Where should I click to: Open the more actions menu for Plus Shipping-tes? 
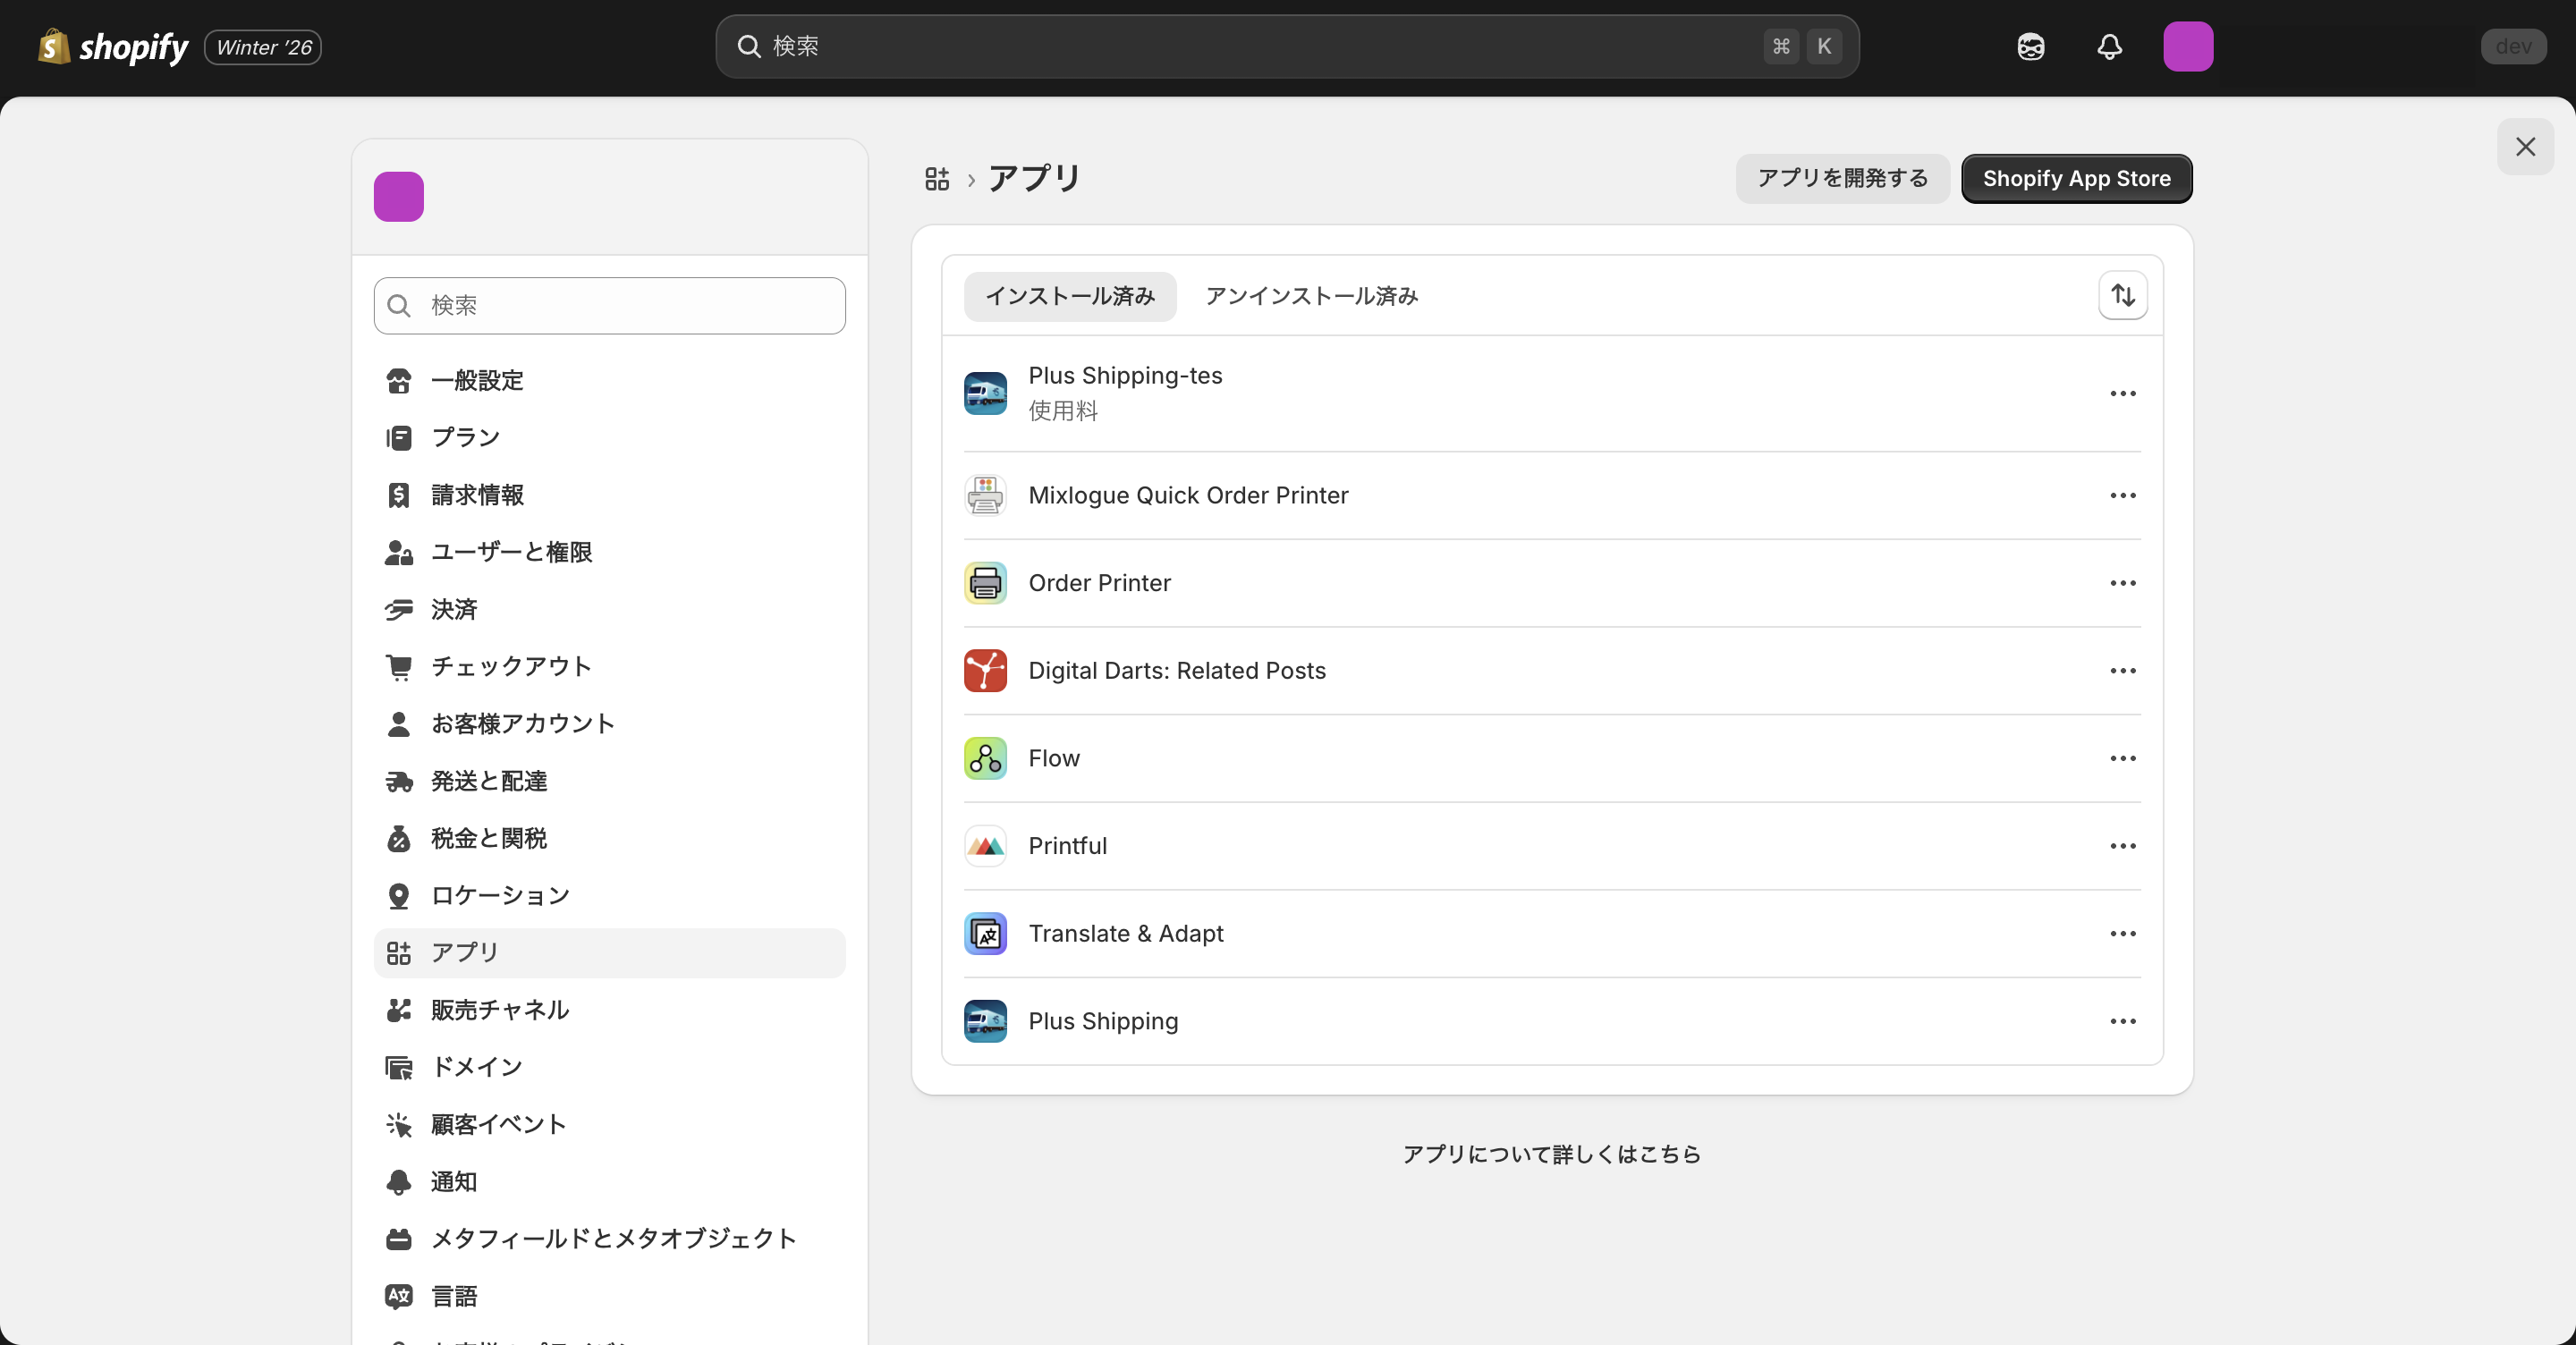click(2122, 393)
